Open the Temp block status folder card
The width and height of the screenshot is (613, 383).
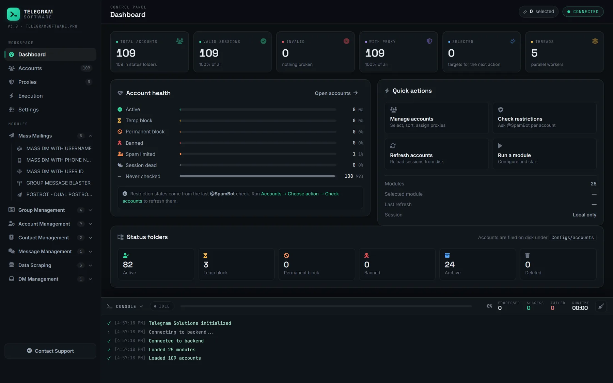pyautogui.click(x=236, y=264)
